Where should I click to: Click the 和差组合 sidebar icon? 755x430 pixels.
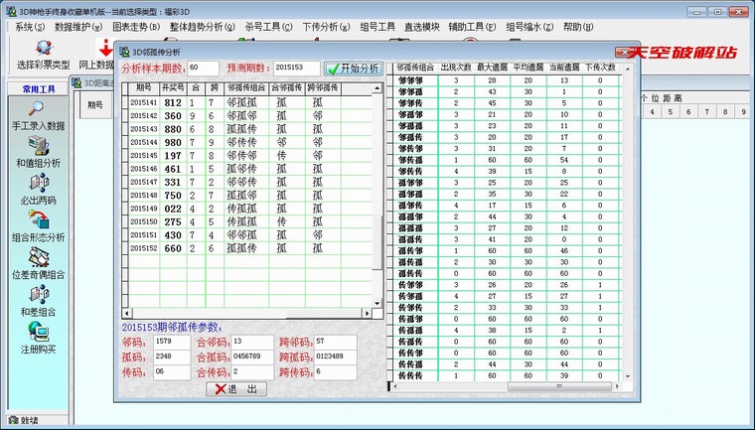(x=39, y=295)
